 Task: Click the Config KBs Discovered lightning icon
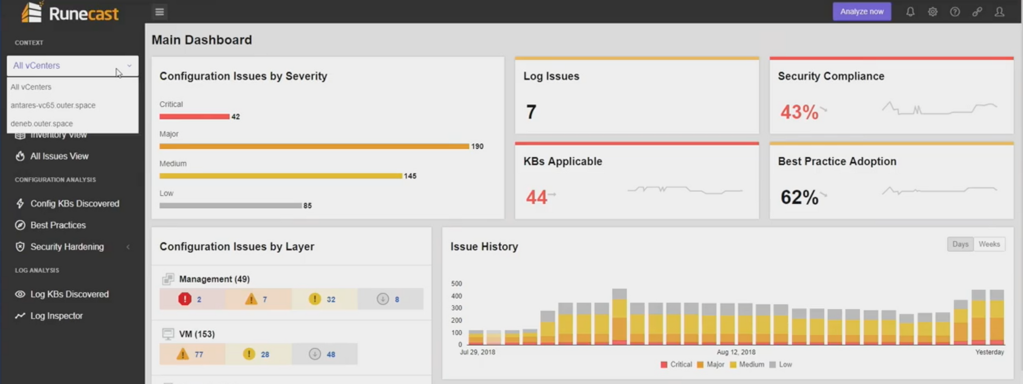point(20,204)
